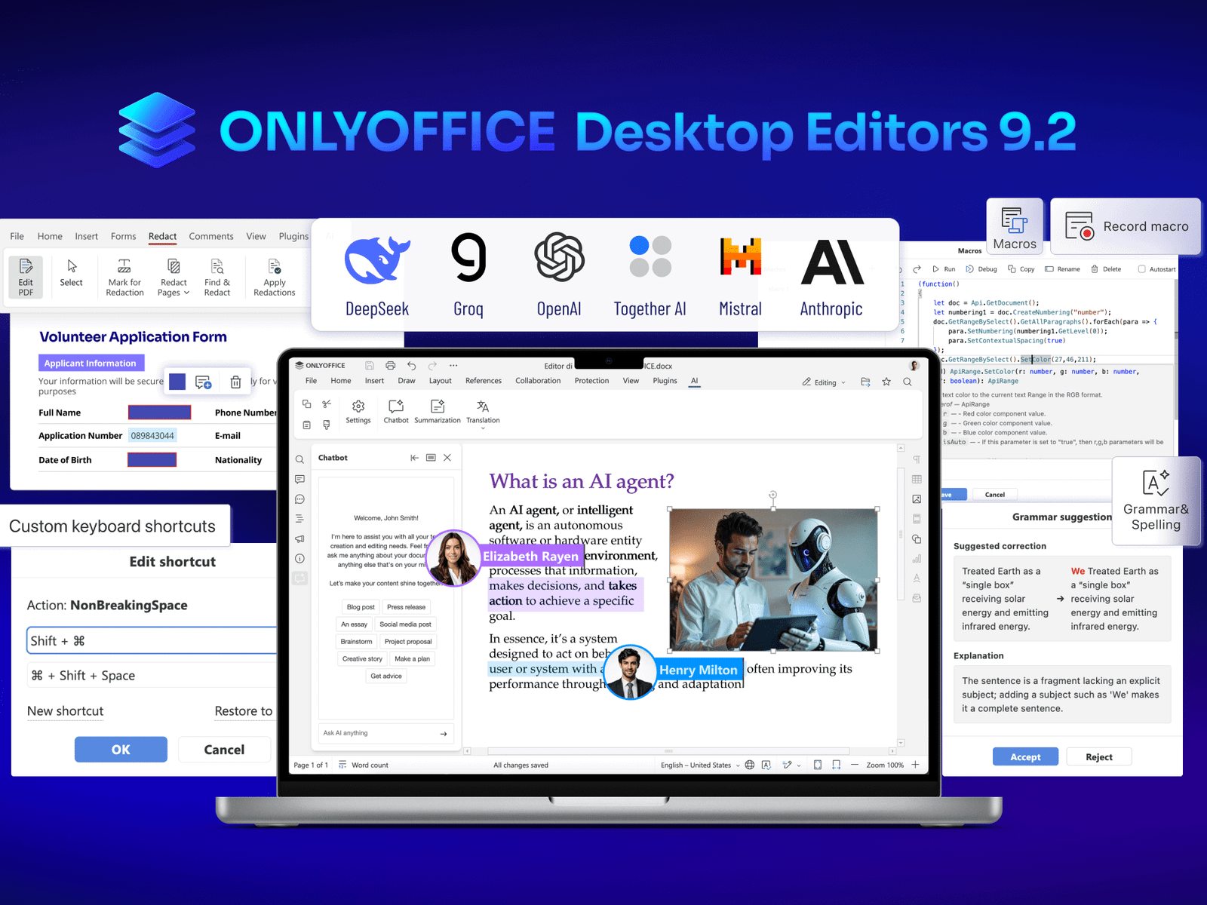Click the Shift + ⌘ shortcut input field
The image size is (1207, 905).
click(x=152, y=641)
